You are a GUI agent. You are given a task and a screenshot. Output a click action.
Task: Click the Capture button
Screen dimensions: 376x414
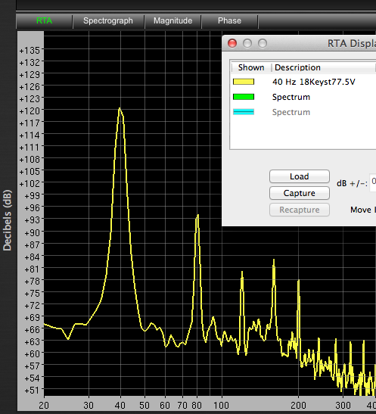click(x=300, y=193)
